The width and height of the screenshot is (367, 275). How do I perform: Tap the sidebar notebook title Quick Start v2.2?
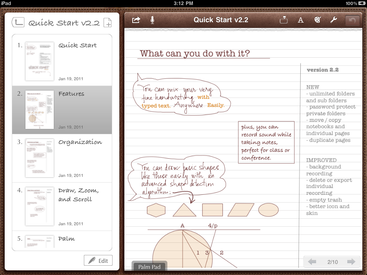(x=64, y=23)
